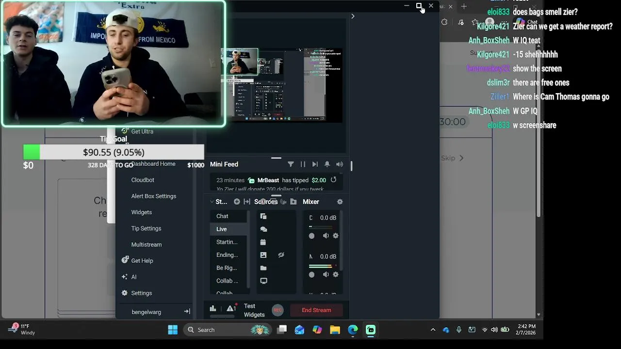Show hidden system tray icons chevron

pos(433,330)
